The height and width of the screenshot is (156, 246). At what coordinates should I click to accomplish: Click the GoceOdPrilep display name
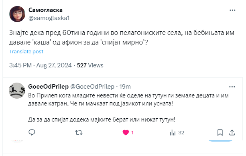pos(48,87)
